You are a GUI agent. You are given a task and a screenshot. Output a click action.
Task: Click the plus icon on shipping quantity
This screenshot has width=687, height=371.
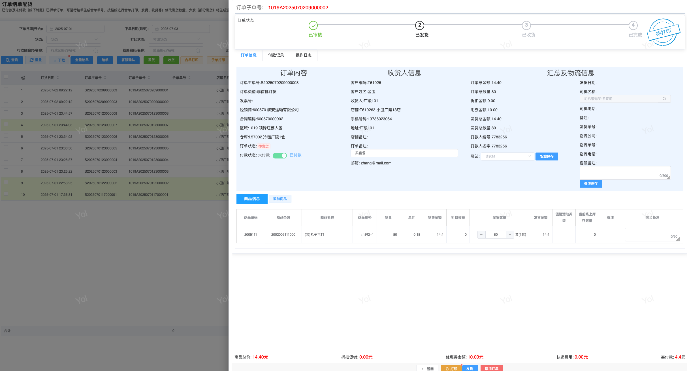tap(510, 235)
